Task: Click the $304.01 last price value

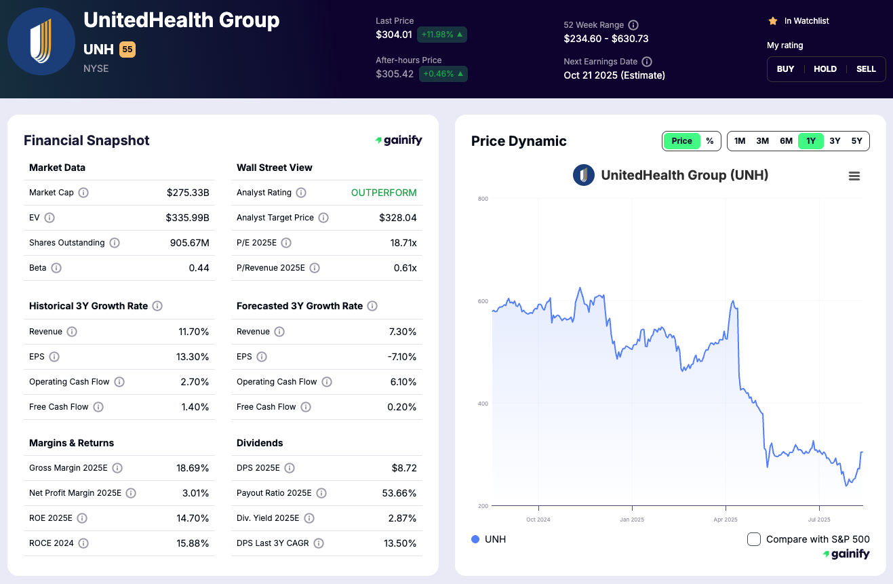Action: (394, 35)
